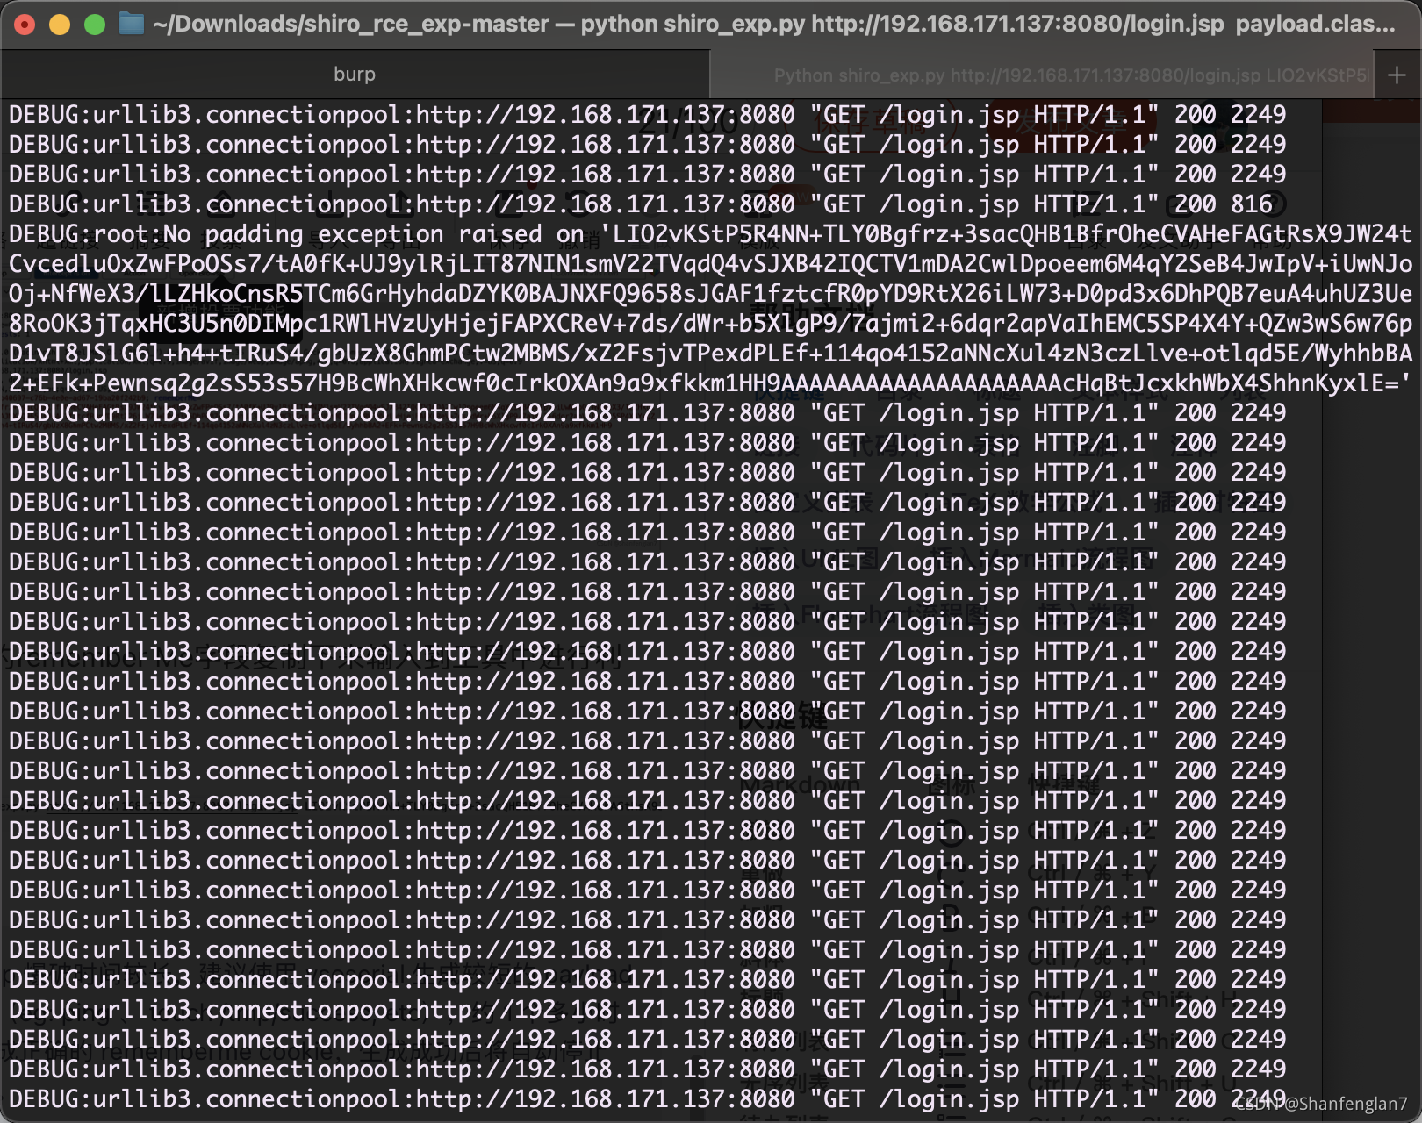Minimize the terminal with yellow button

click(60, 24)
